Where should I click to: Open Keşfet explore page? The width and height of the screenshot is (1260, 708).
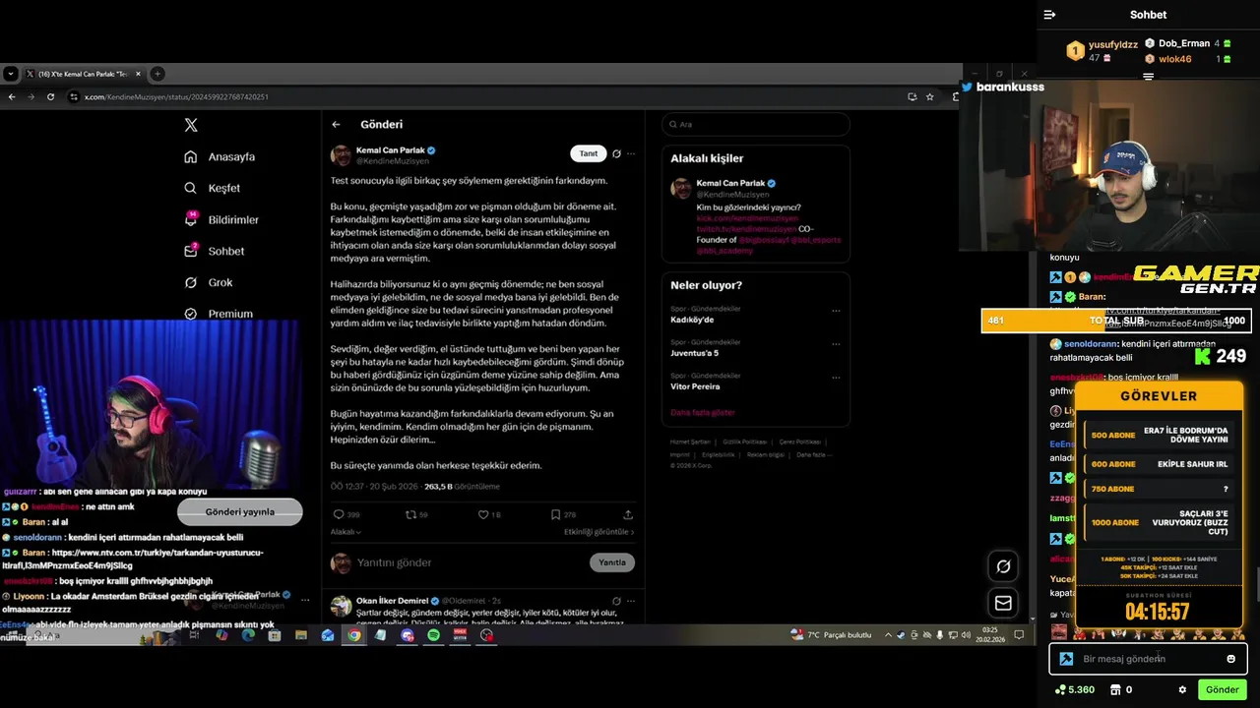click(212, 188)
